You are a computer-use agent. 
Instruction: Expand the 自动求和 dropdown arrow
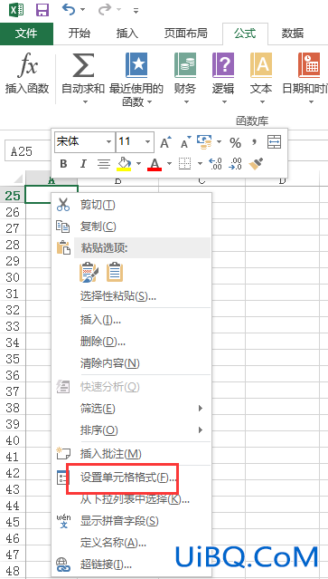[85, 101]
